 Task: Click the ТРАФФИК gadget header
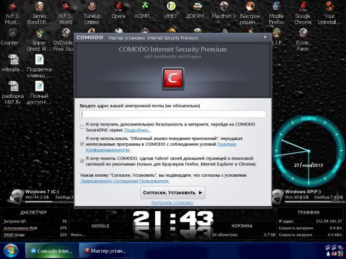coord(309,212)
